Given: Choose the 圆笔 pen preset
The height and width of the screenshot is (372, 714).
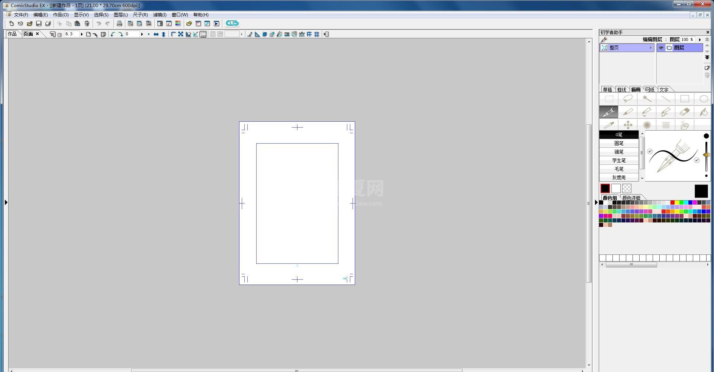Looking at the screenshot, I should click(x=619, y=143).
